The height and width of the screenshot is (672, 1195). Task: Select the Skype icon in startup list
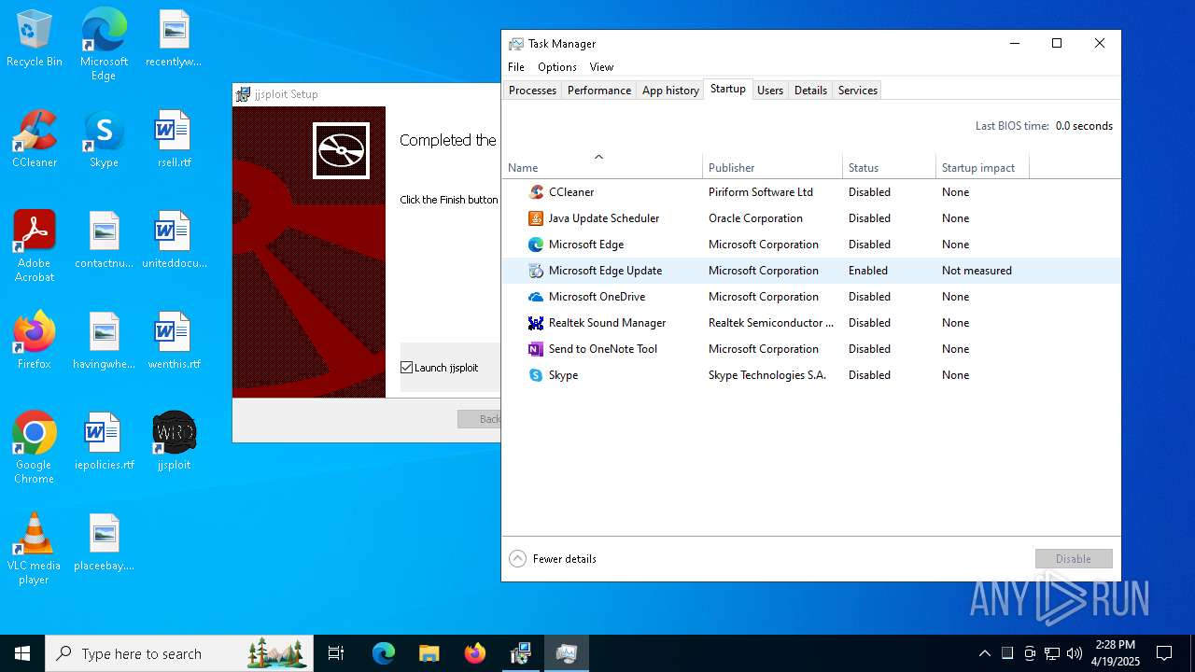(x=536, y=375)
